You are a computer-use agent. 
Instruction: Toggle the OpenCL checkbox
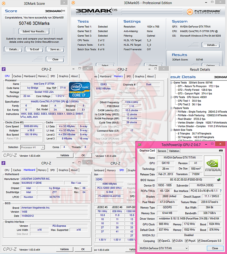(159, 241)
